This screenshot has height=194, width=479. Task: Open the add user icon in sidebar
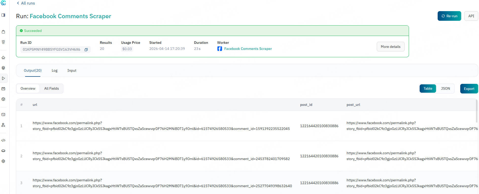[x=3, y=125]
